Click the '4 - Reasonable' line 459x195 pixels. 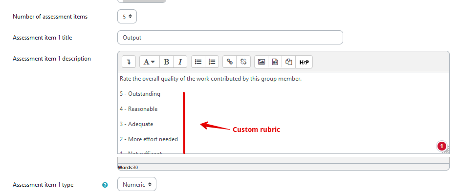pos(138,109)
